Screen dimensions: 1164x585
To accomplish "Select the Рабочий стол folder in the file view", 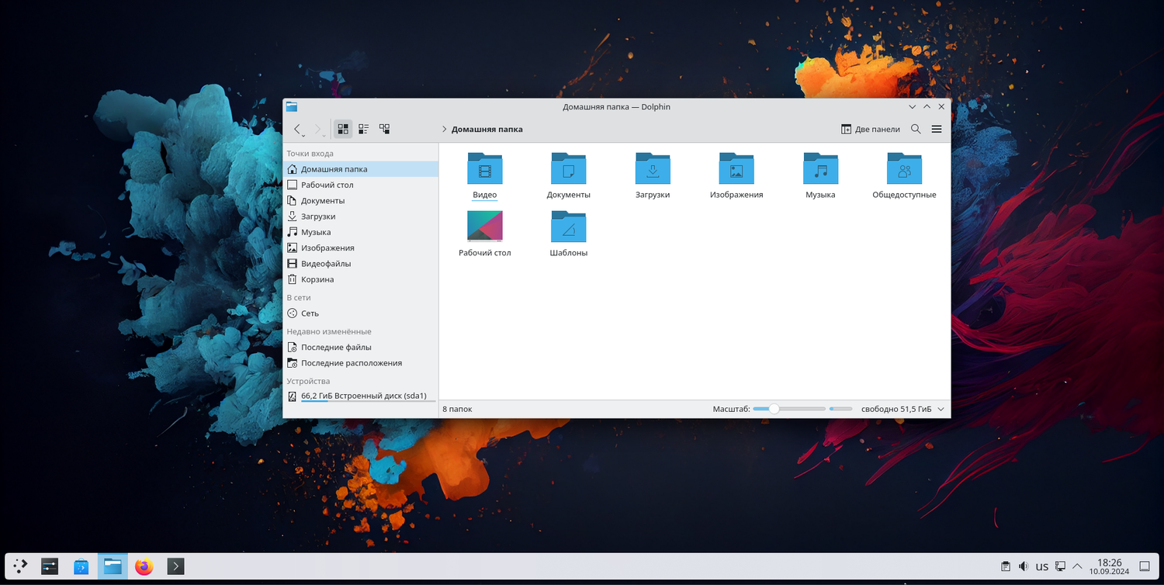I will coord(485,234).
